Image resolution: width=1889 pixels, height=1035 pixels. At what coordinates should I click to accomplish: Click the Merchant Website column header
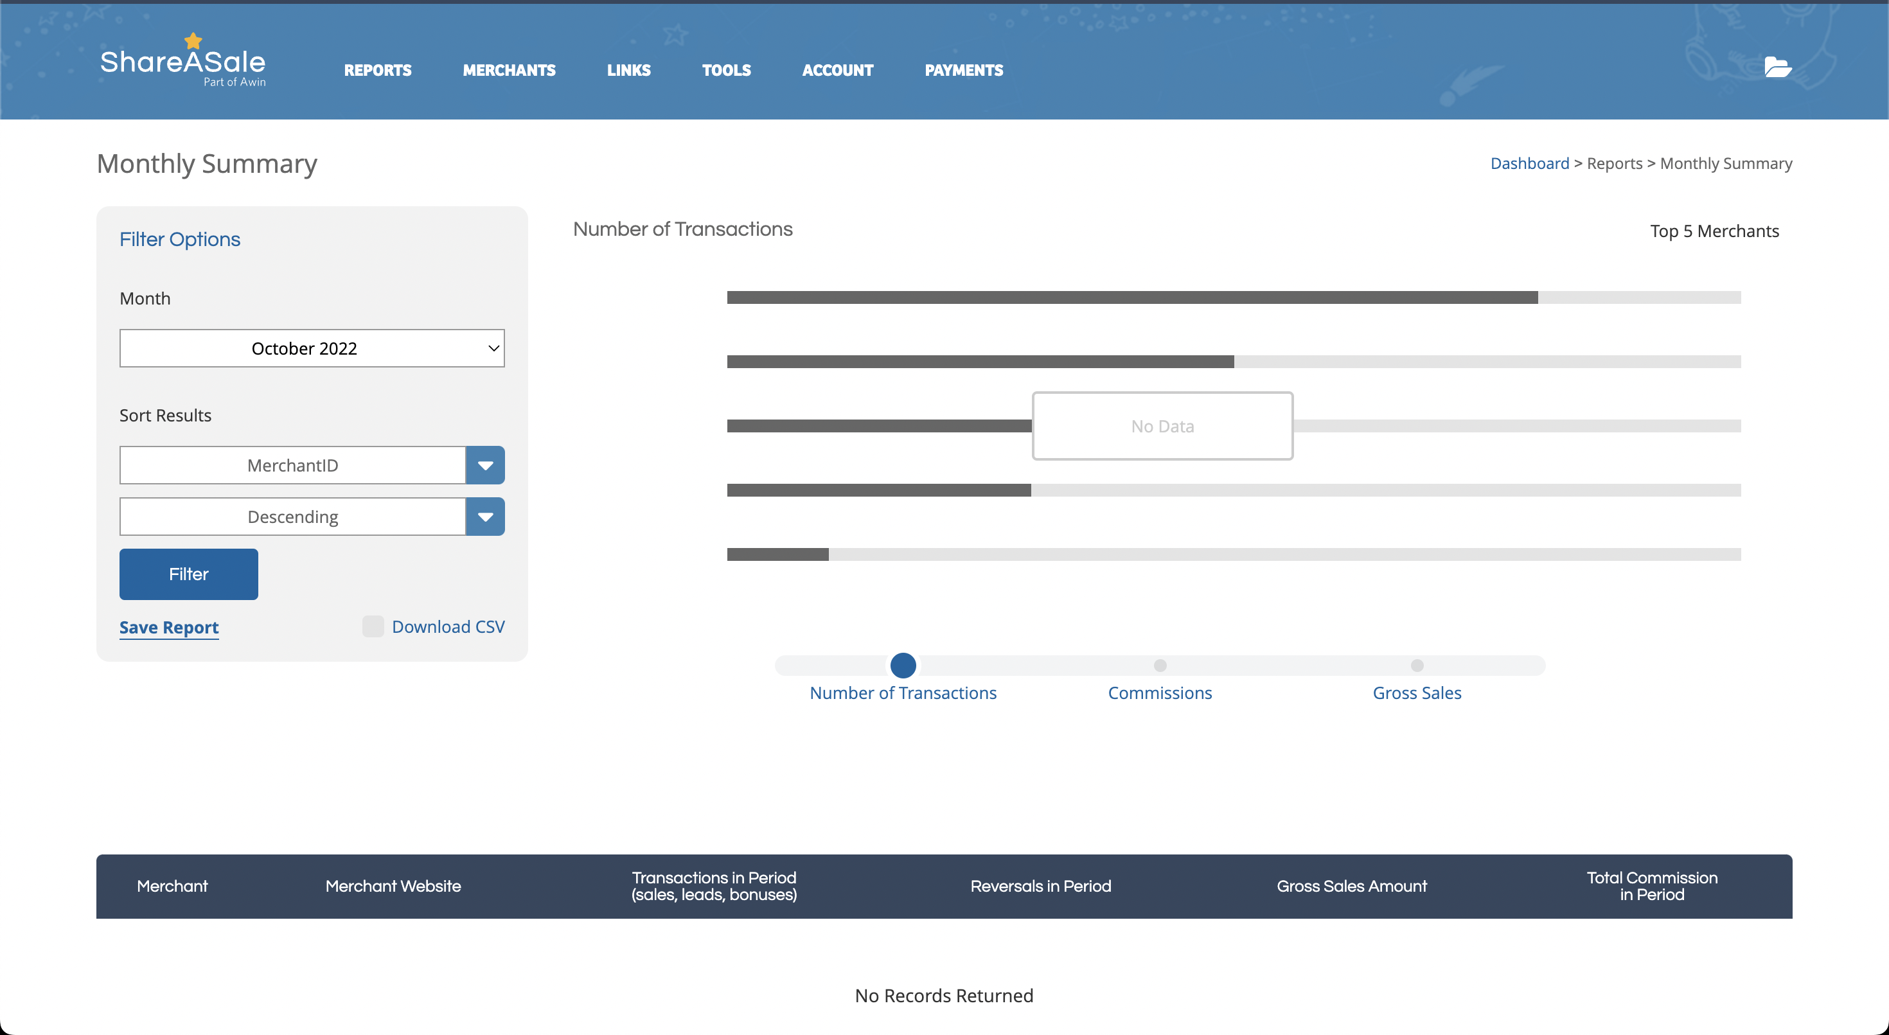(393, 886)
